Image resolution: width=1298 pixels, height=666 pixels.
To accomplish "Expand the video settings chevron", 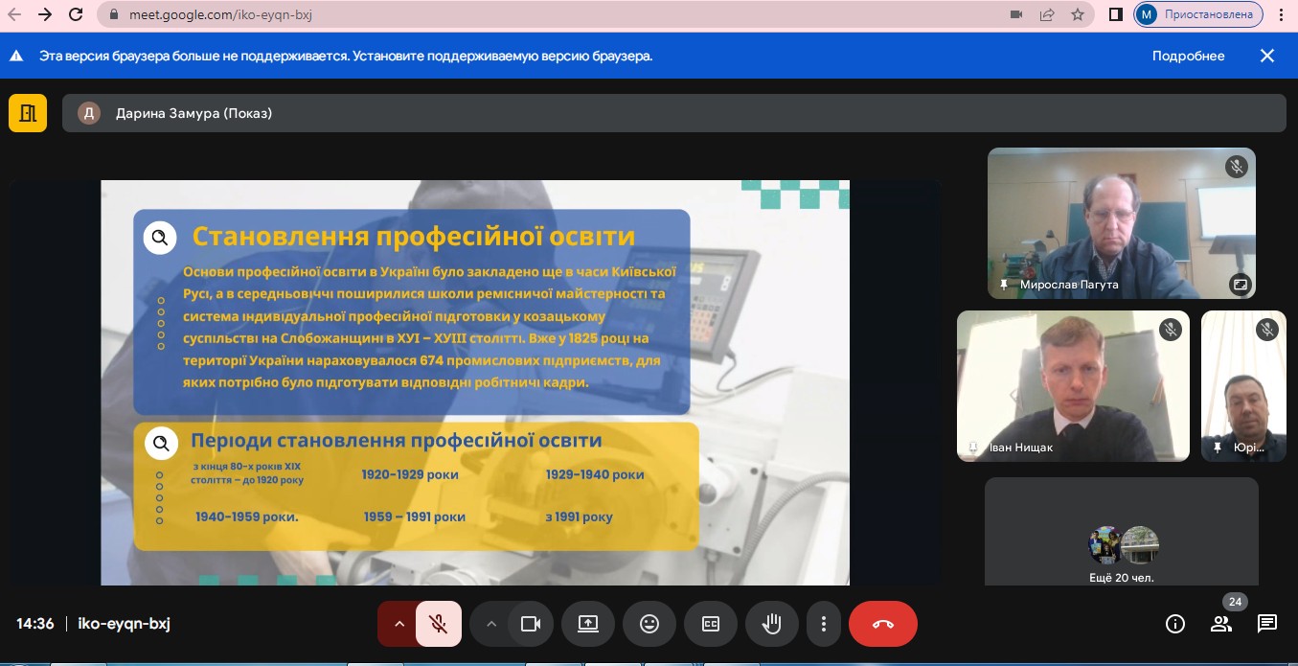I will point(491,624).
